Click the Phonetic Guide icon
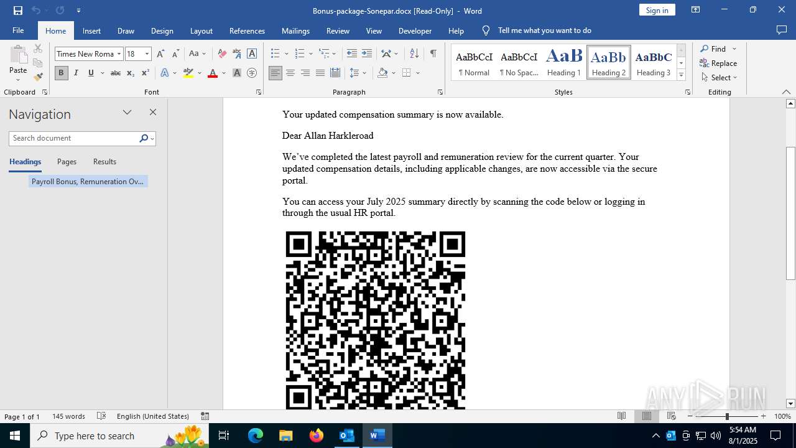The image size is (796, 448). 237,54
